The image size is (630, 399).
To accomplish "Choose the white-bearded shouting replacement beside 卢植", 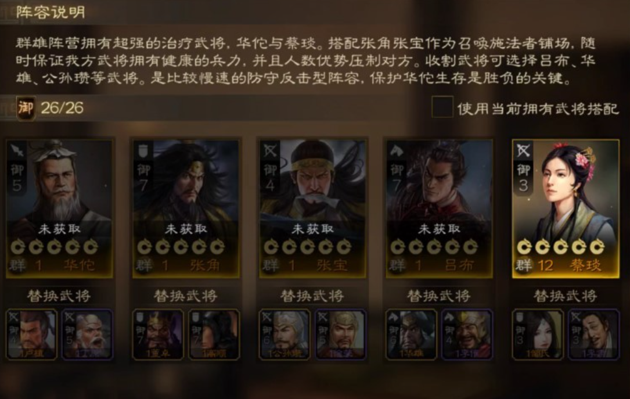I will point(87,335).
